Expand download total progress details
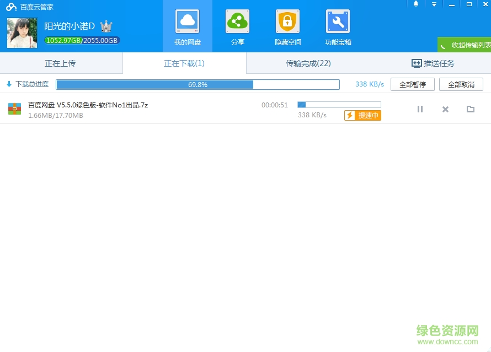Image resolution: width=491 pixels, height=352 pixels. tap(27, 84)
